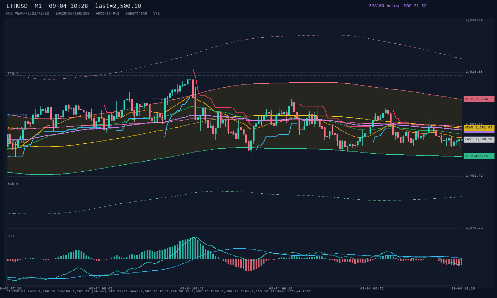Click the 'Fib 1' level label
Viewport: 497px width, 298px height.
(x=13, y=73)
